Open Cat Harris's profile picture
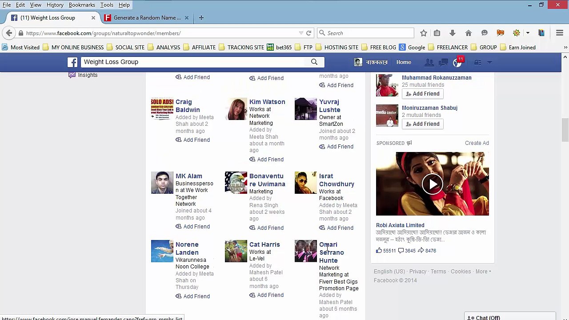Screen dimensions: 569x320 tap(236, 251)
